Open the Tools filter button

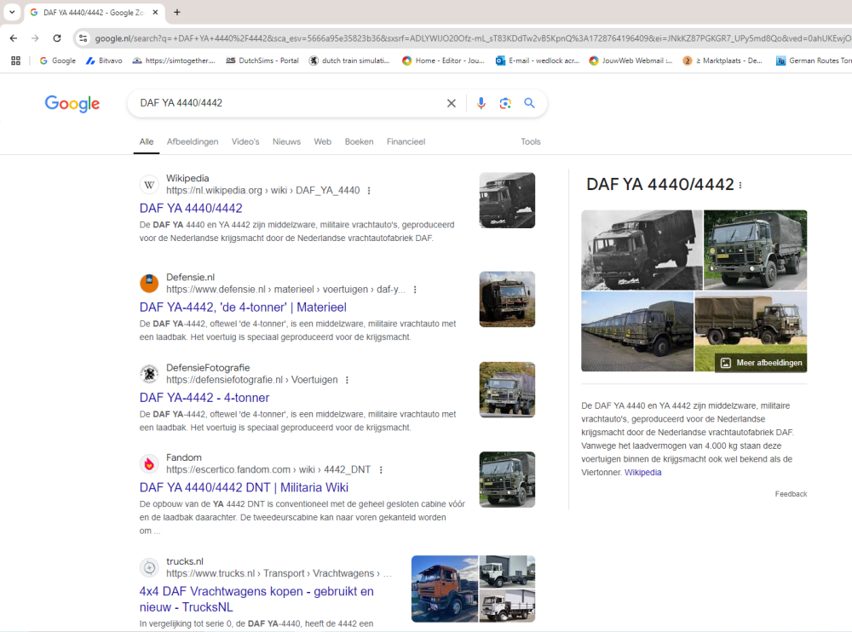pos(531,141)
